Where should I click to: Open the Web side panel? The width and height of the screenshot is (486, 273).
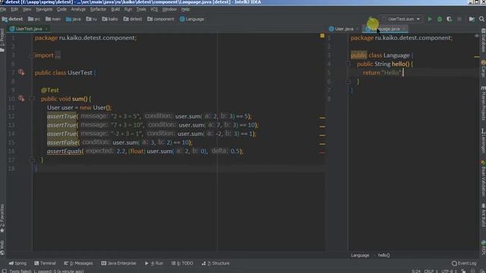[2, 248]
